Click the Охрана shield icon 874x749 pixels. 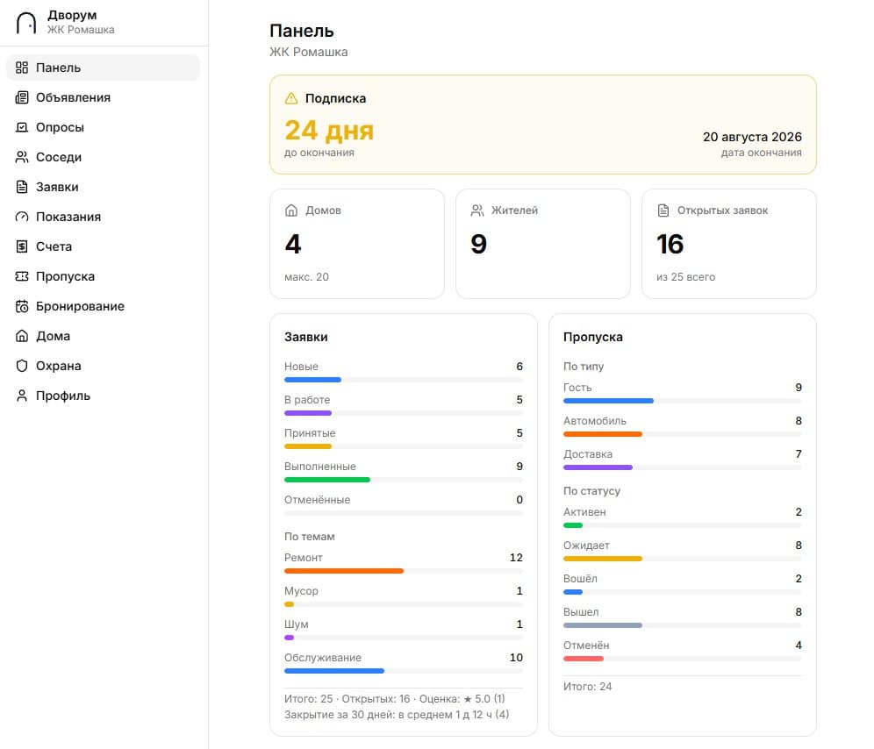[22, 366]
